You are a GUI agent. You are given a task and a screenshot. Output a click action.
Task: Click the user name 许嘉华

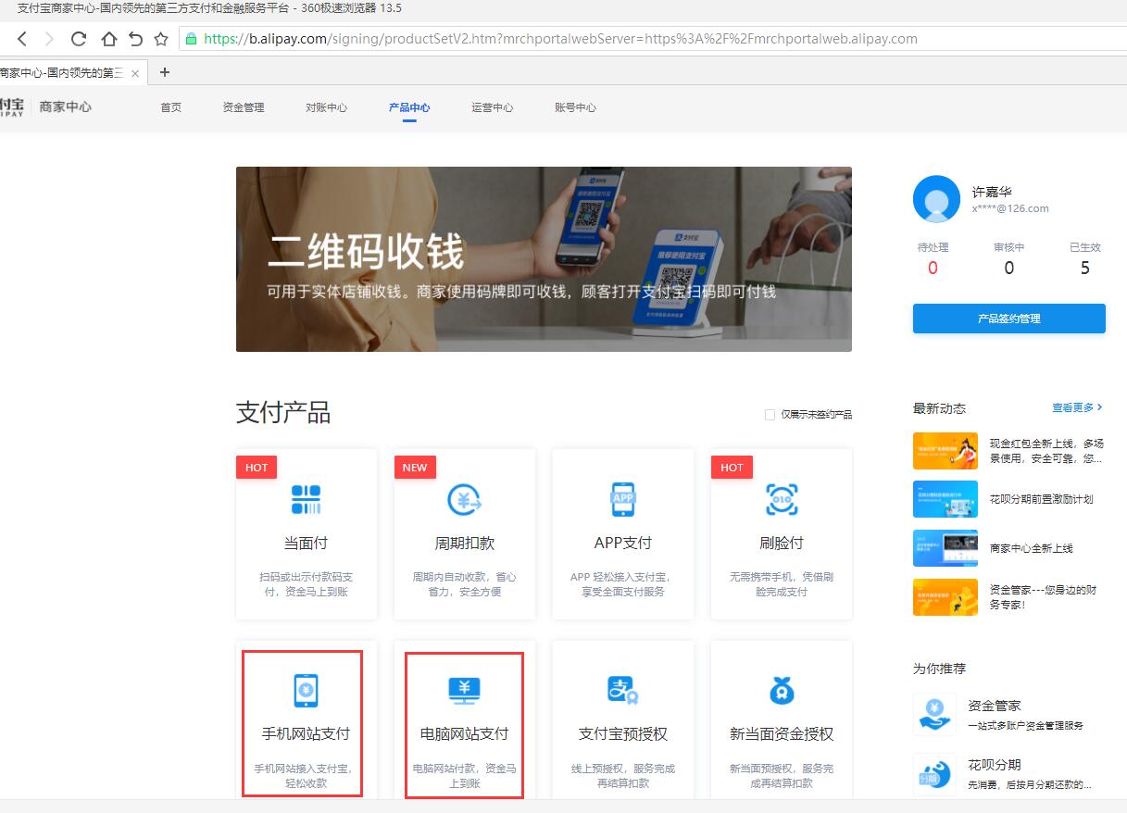pyautogui.click(x=992, y=192)
